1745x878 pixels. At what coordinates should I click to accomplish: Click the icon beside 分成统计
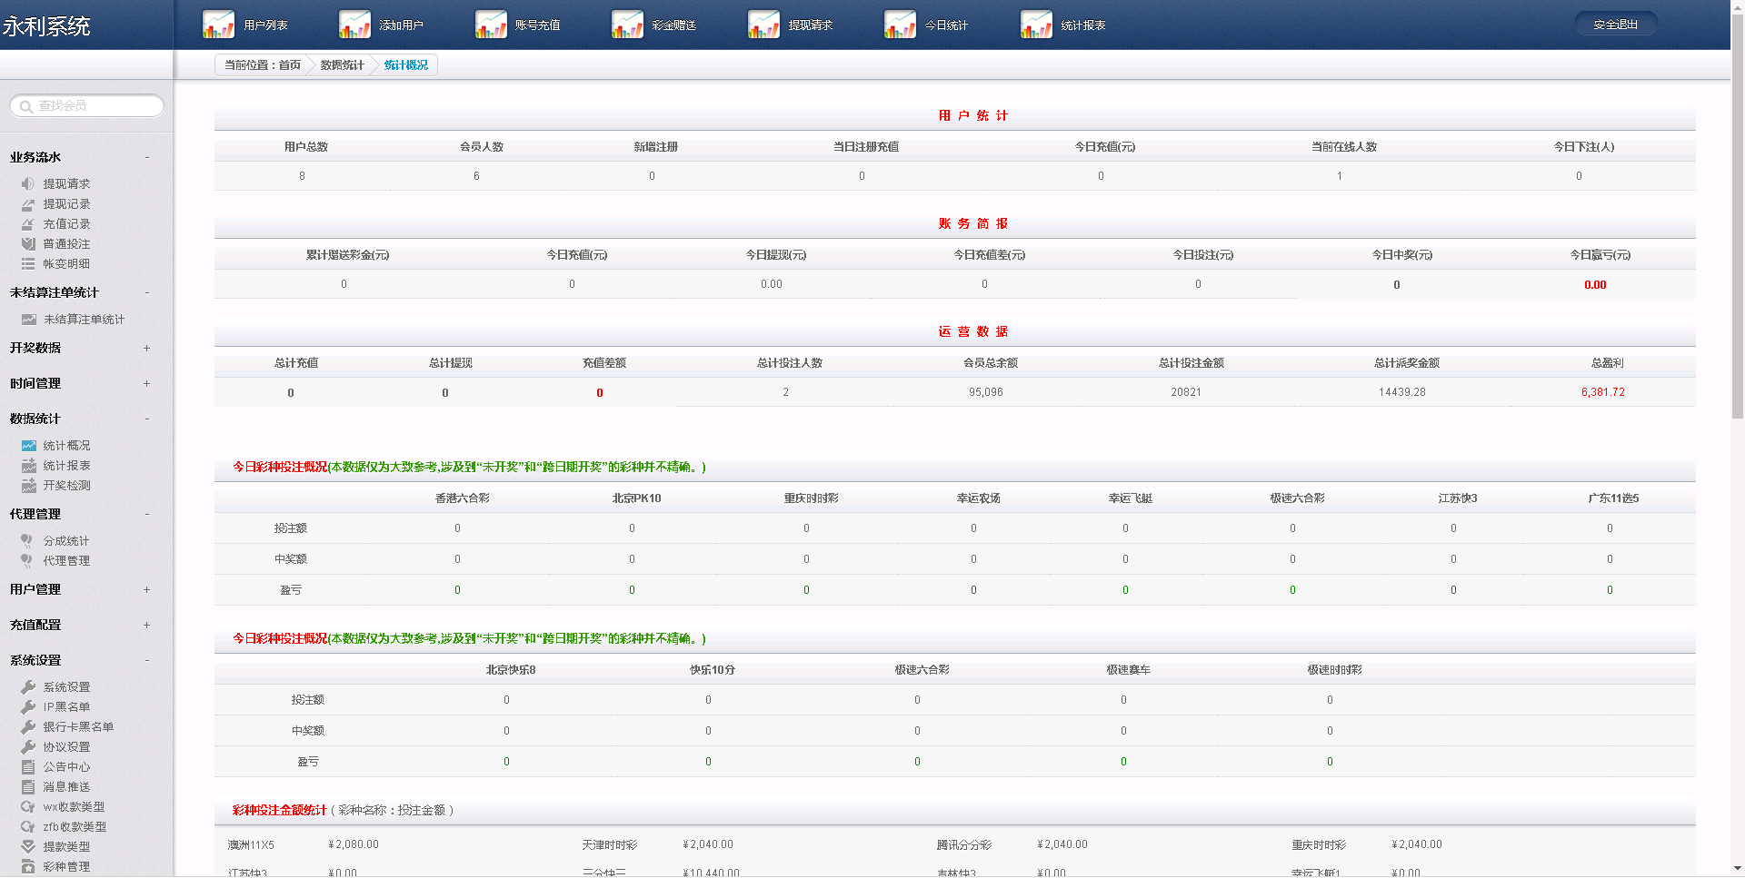[x=28, y=541]
